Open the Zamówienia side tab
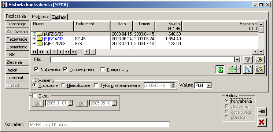Image resolution: width=273 pixels, height=132 pixels. tap(17, 32)
